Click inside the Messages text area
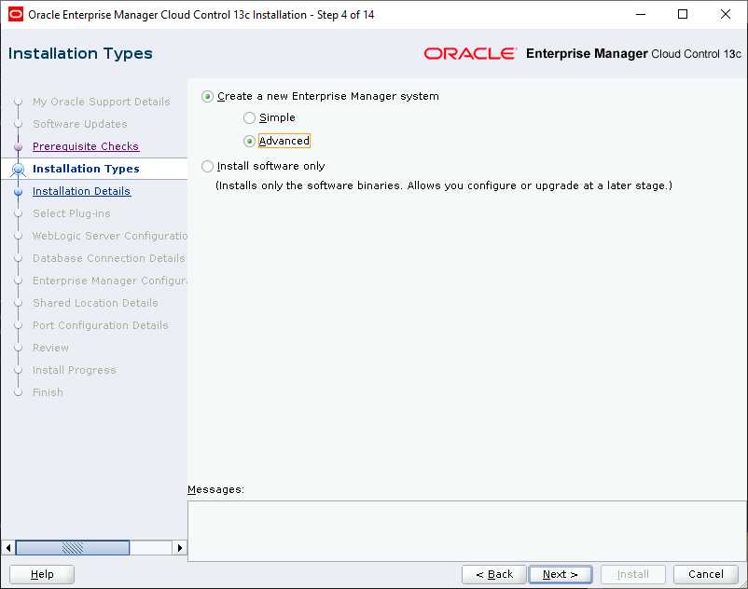The image size is (748, 589). click(x=467, y=531)
